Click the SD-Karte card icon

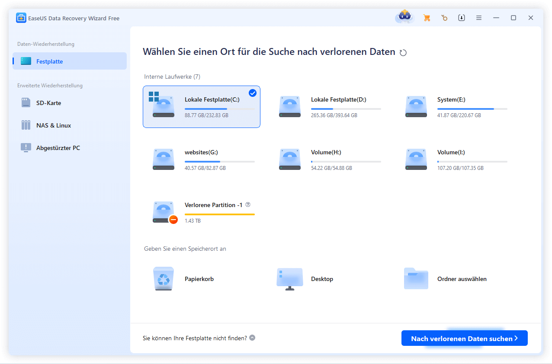coord(26,103)
